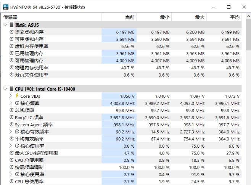251x185 pixels.
Task: Click the lightning bolt icon of Core VIDs
Action: click(17, 96)
